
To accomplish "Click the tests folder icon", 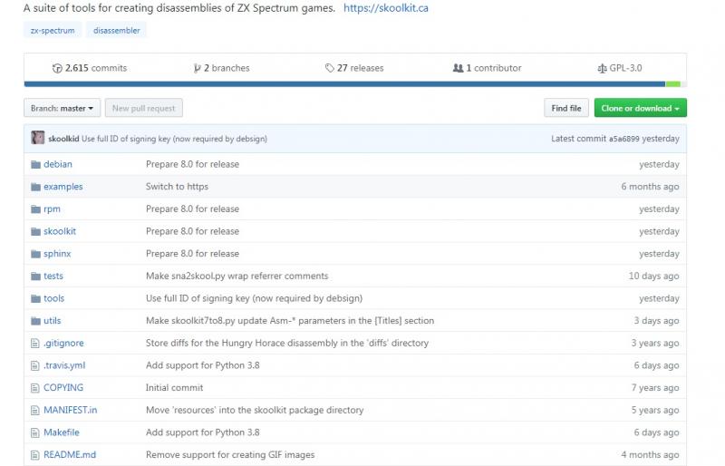I will point(36,276).
